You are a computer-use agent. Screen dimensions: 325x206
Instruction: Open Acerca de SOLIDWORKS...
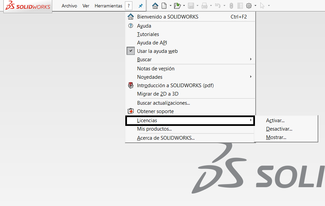point(190,138)
